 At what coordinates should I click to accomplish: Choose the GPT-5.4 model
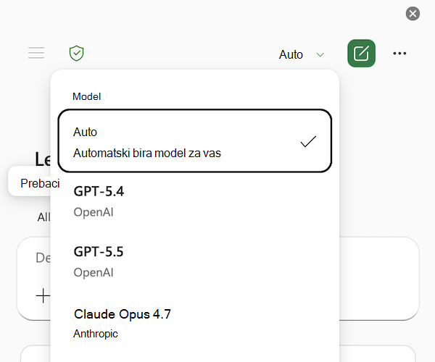195,201
